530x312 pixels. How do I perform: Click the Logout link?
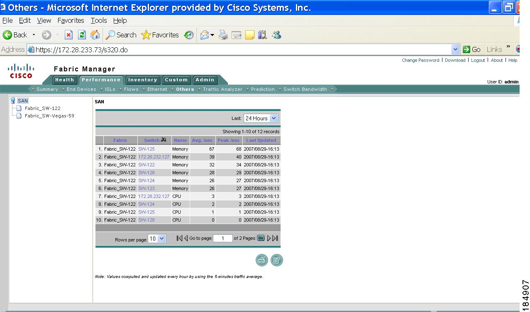coord(478,60)
